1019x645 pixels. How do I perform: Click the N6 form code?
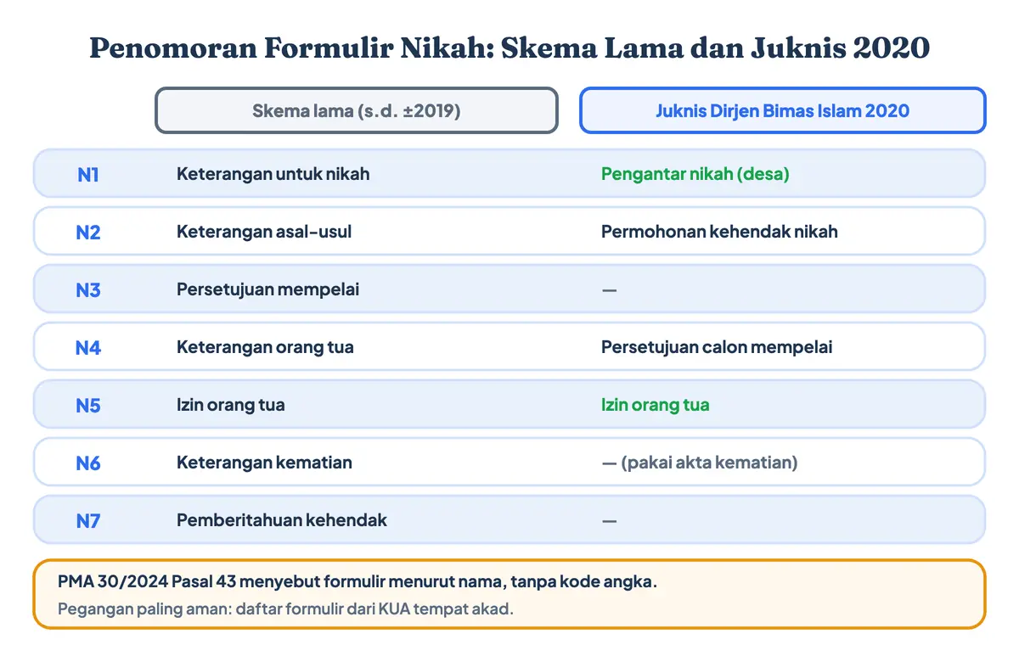pyautogui.click(x=88, y=463)
